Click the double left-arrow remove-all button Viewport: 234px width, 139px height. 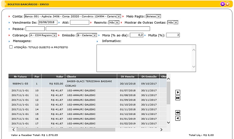coord(178,112)
